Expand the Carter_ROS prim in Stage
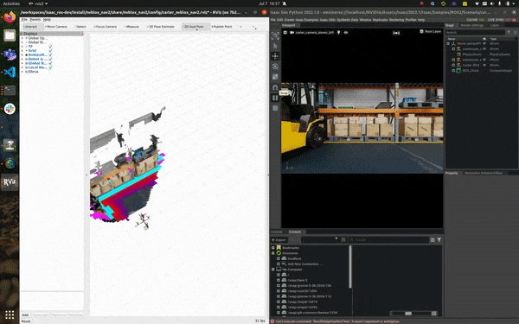 [453, 65]
